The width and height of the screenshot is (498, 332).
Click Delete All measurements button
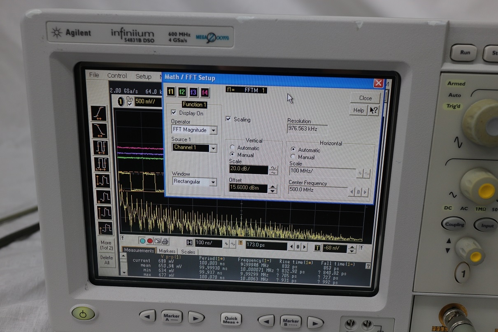coord(107,260)
